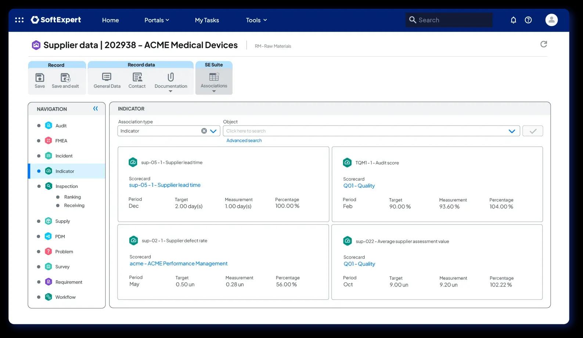
Task: Open the Advanced search link
Action: 244,141
